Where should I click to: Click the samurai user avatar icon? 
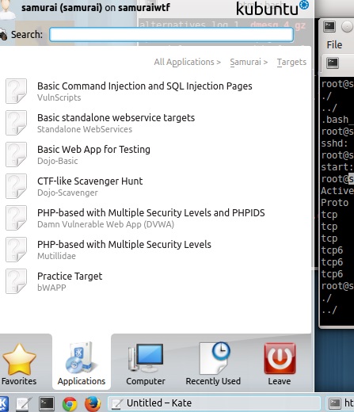coord(7,10)
